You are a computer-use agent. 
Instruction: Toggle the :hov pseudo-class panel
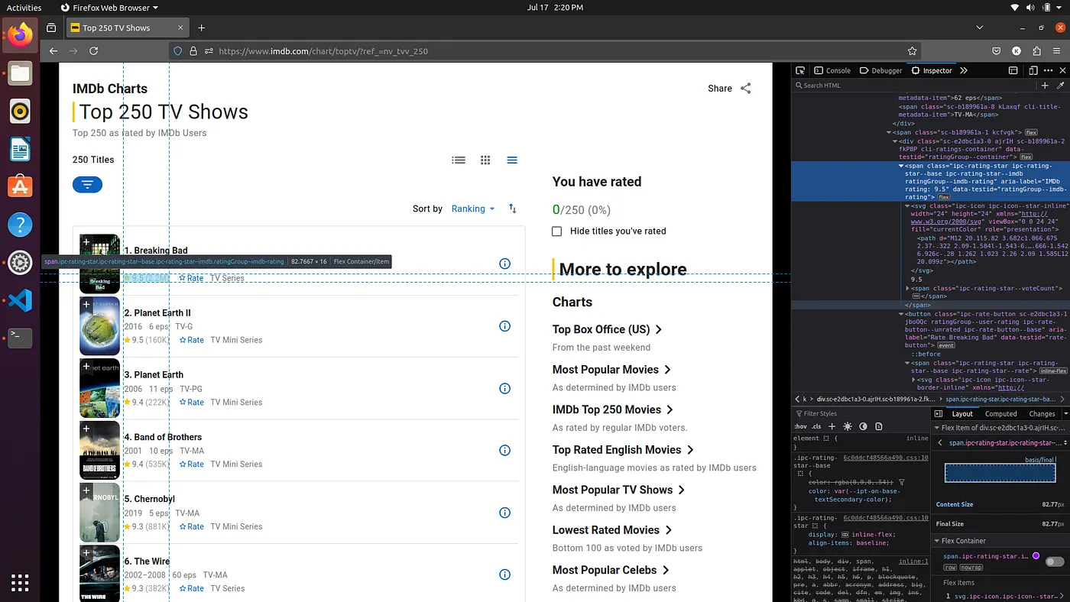[x=800, y=426]
